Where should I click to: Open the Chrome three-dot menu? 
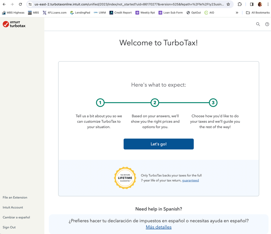268,4
